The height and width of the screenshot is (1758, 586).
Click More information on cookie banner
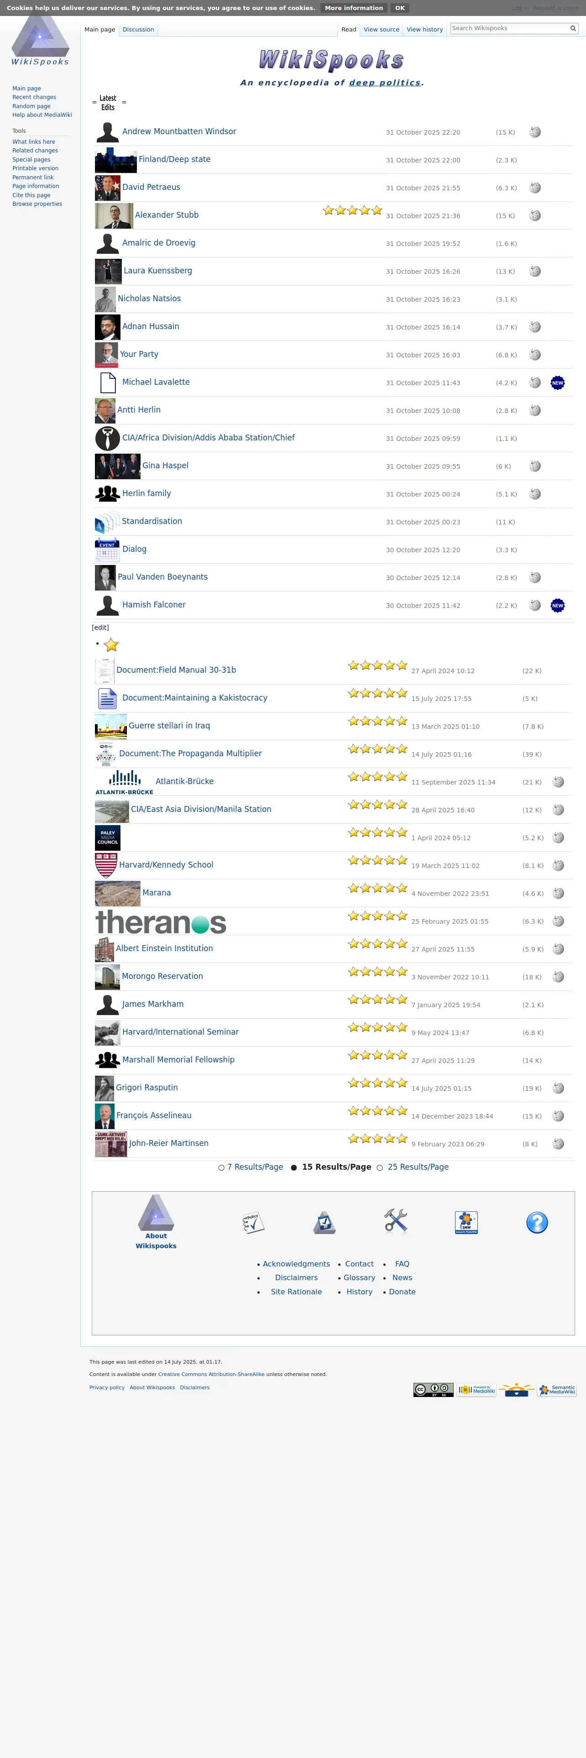(x=353, y=8)
